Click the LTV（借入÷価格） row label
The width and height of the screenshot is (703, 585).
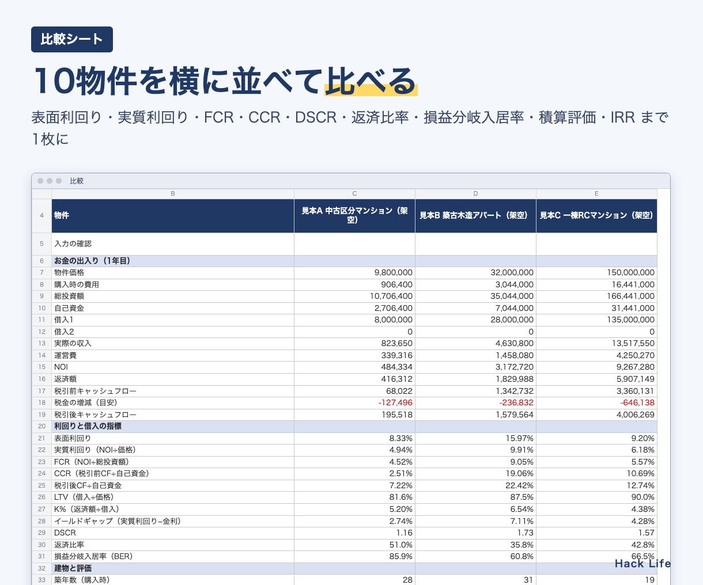click(x=84, y=497)
